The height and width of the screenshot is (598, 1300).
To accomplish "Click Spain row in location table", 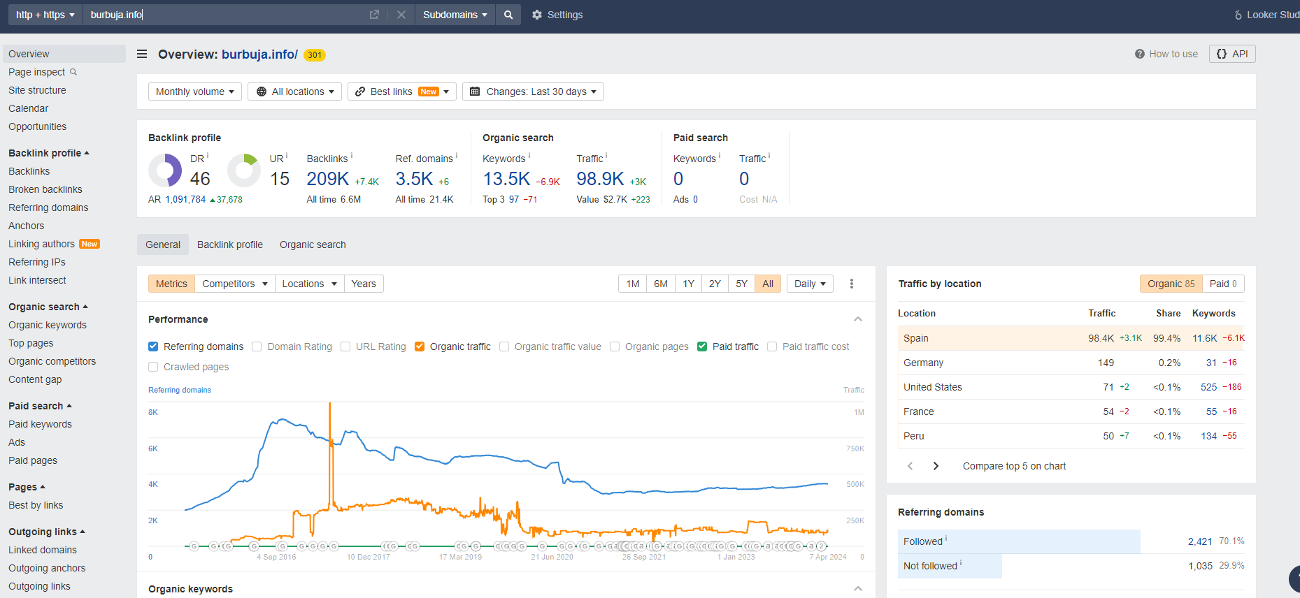I will pos(1071,338).
